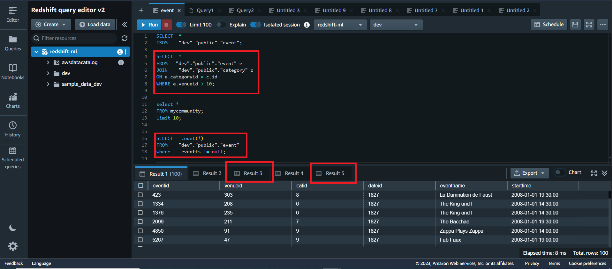613x269 pixels.
Task: Open the dev database selector
Action: click(x=396, y=25)
